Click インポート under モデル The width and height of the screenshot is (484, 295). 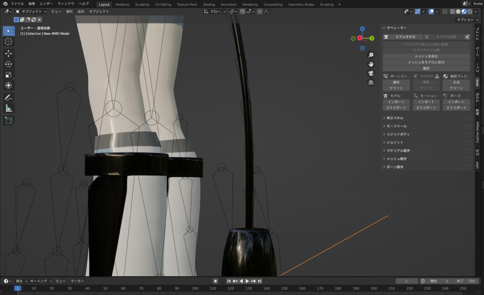[x=396, y=102]
